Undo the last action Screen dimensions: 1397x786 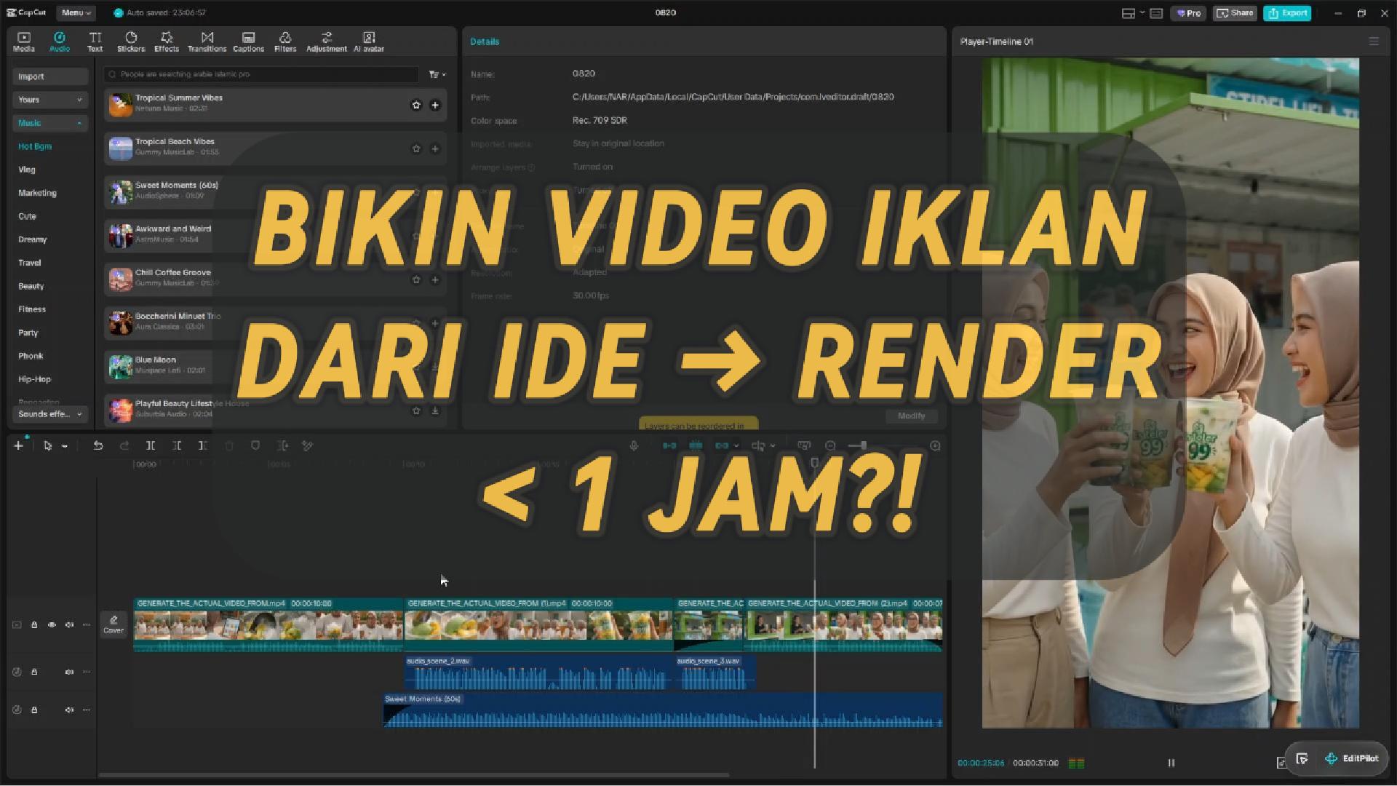97,445
